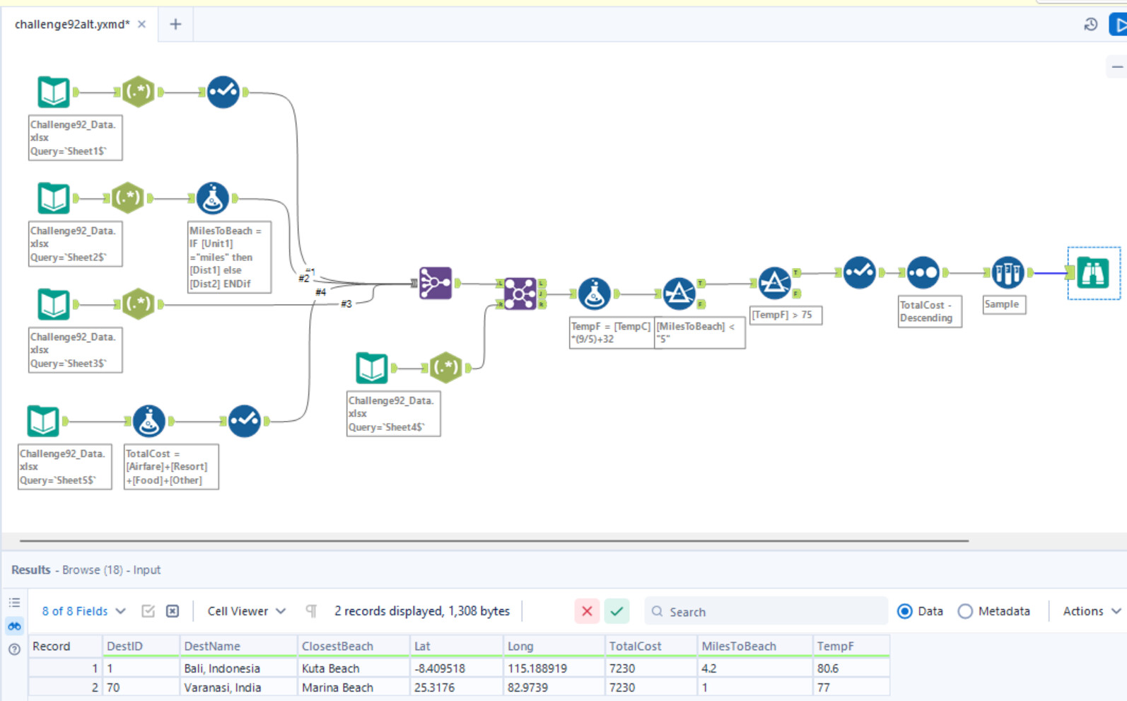
Task: Select the Browse tool at workflow end
Action: tap(1093, 274)
